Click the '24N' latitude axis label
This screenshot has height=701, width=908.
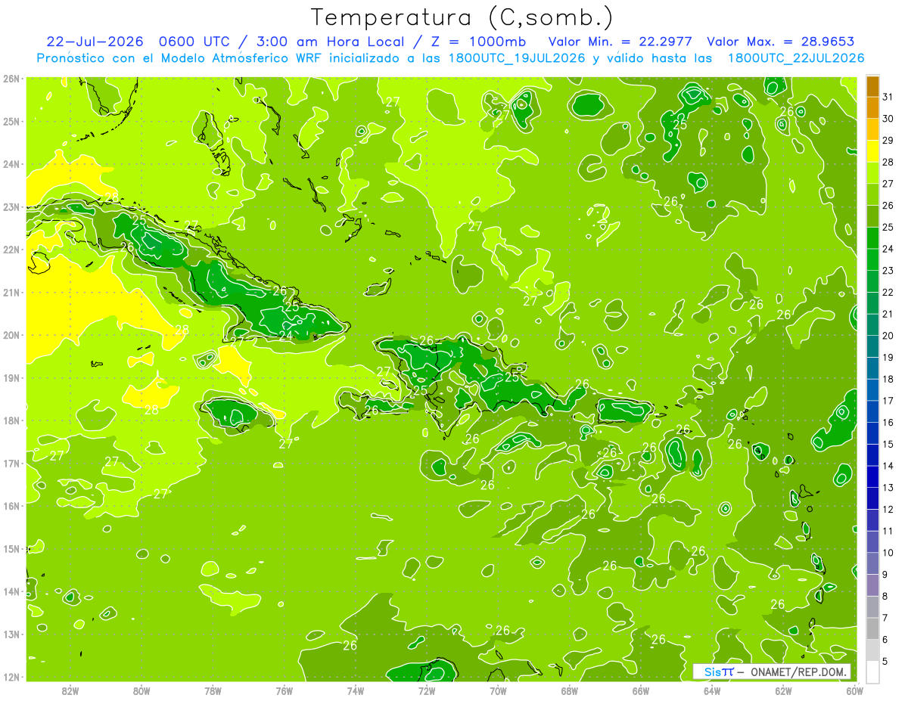click(11, 164)
